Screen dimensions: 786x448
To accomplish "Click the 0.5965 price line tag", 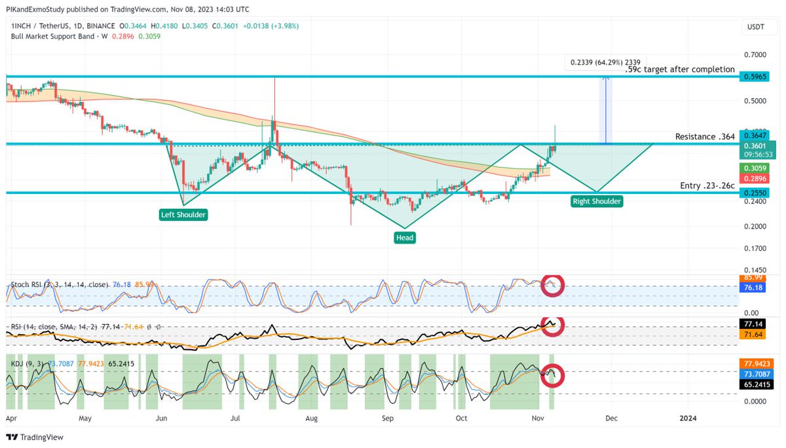I will click(x=753, y=77).
